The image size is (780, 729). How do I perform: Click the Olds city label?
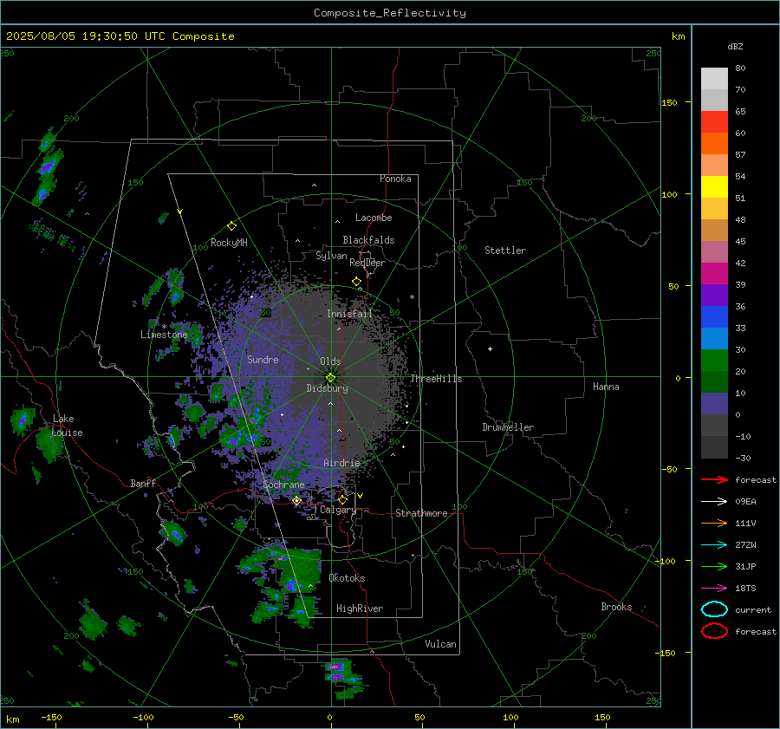click(x=330, y=361)
